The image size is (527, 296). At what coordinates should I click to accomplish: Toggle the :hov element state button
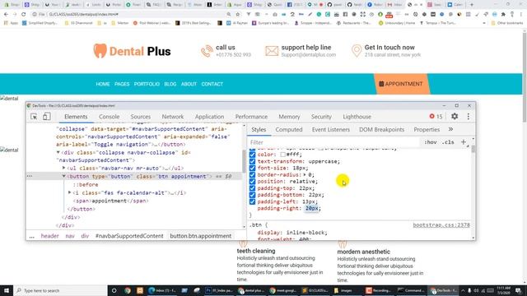431,142
